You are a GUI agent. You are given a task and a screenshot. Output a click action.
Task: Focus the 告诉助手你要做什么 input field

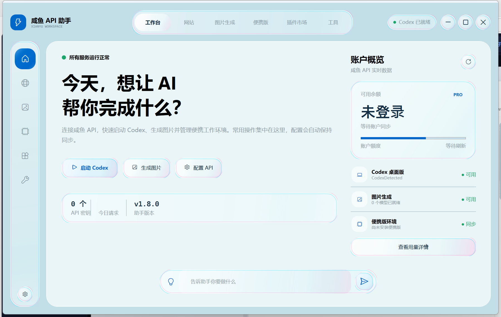[264, 282]
